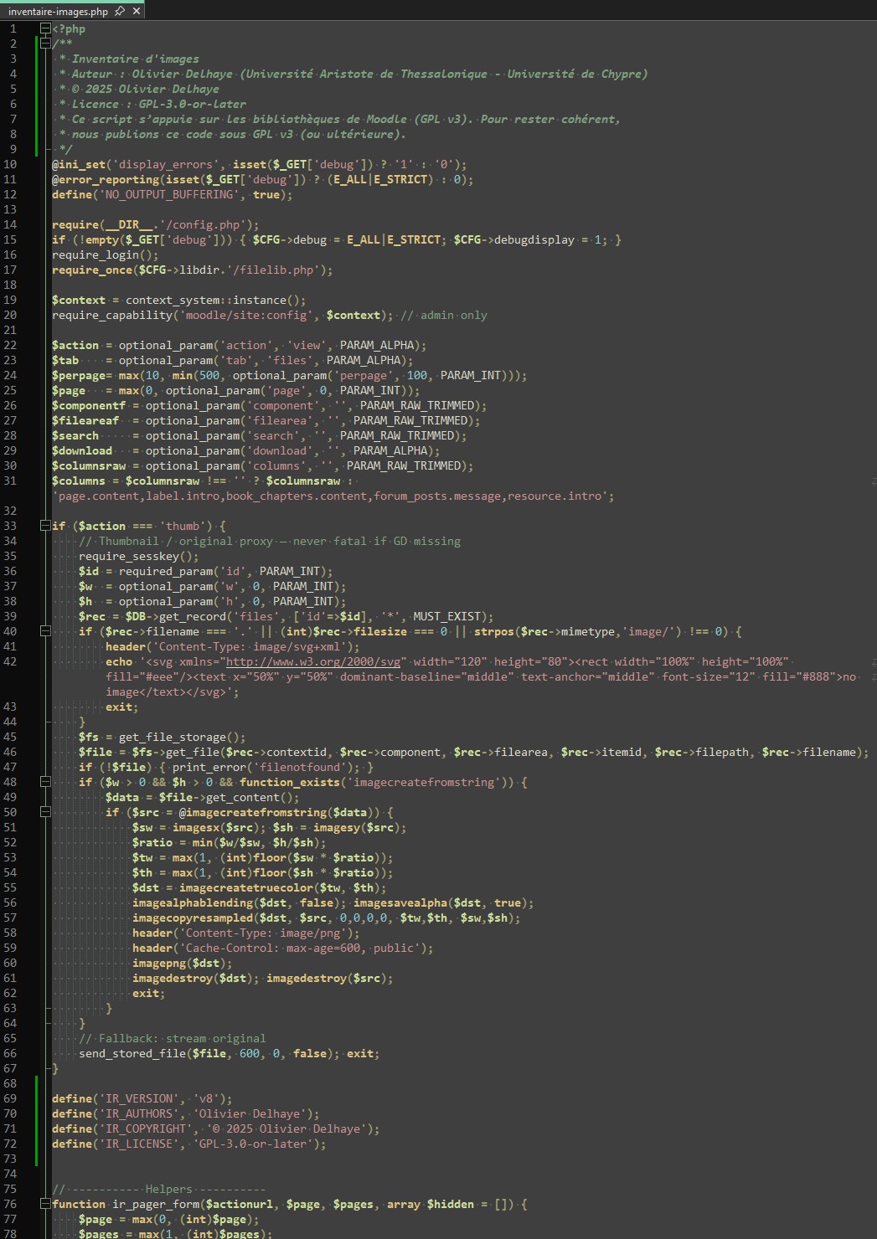Pin the inventaire-images.php tab
This screenshot has height=1239, width=877.
click(x=120, y=11)
